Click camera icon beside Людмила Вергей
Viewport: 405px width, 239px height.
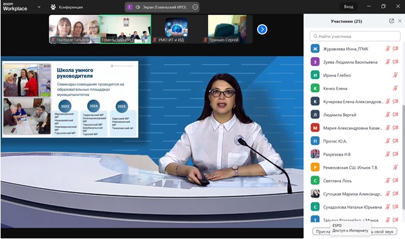(395, 114)
